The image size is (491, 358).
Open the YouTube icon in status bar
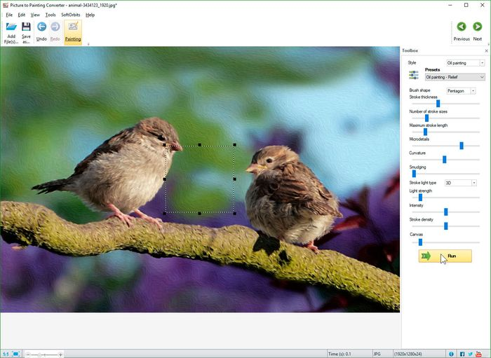(x=480, y=354)
